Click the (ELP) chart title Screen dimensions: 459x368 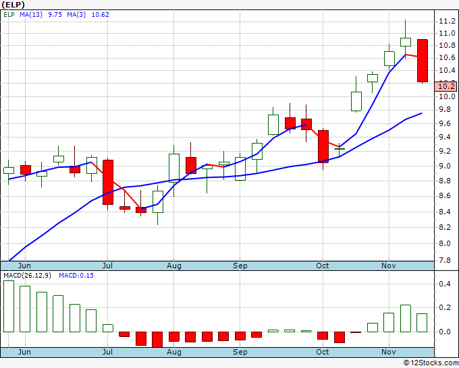(x=13, y=5)
